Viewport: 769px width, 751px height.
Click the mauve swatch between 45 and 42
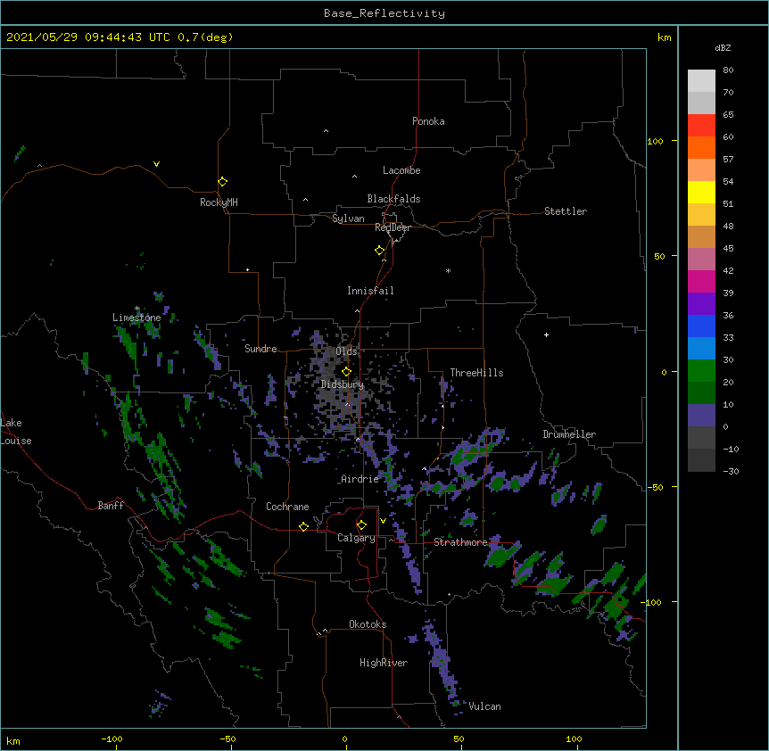coord(701,260)
